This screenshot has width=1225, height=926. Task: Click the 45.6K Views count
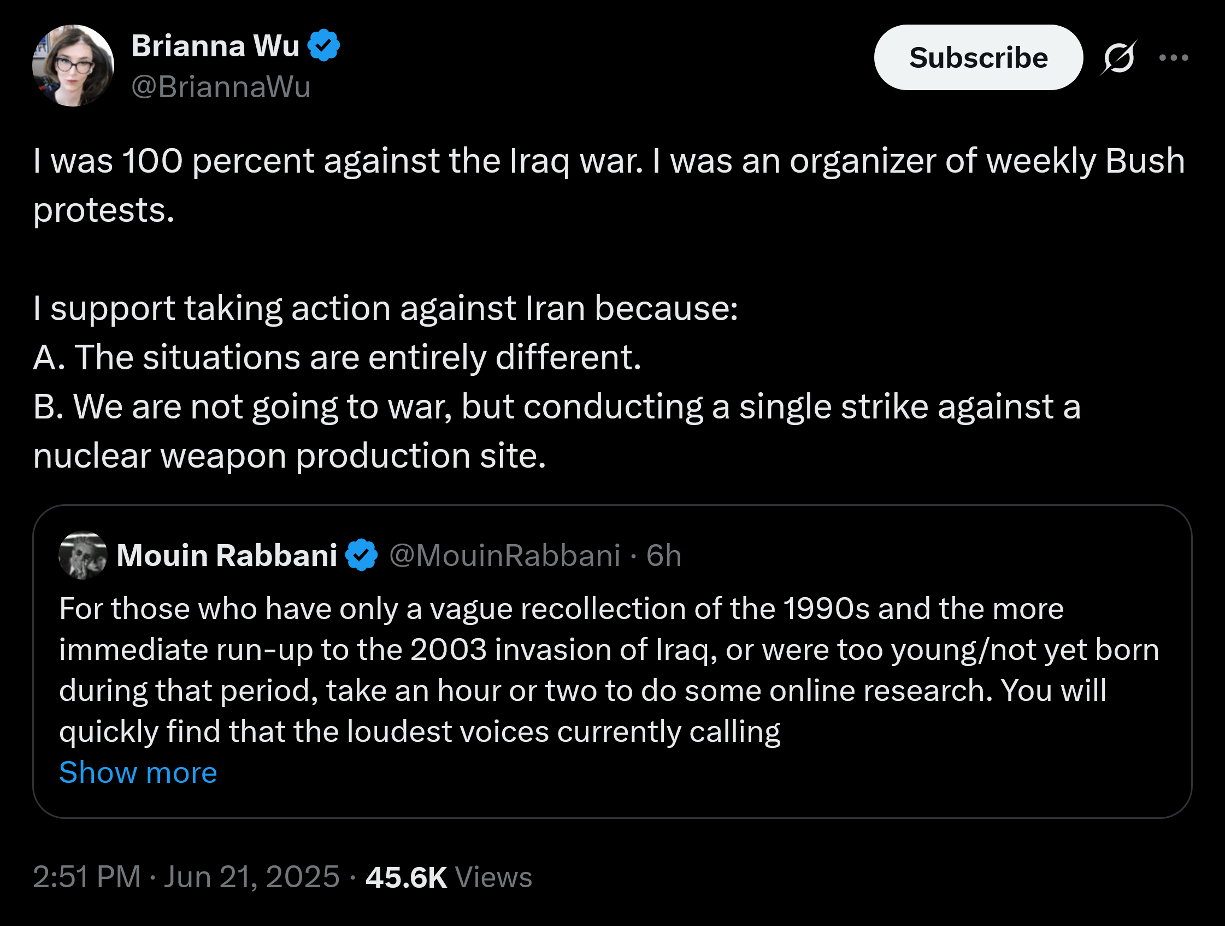pos(449,877)
